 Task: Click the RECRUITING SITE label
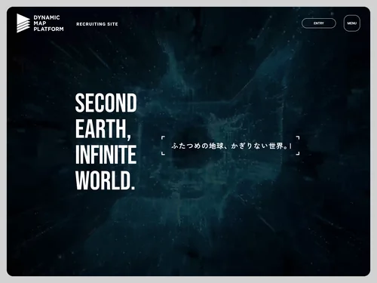pos(97,24)
